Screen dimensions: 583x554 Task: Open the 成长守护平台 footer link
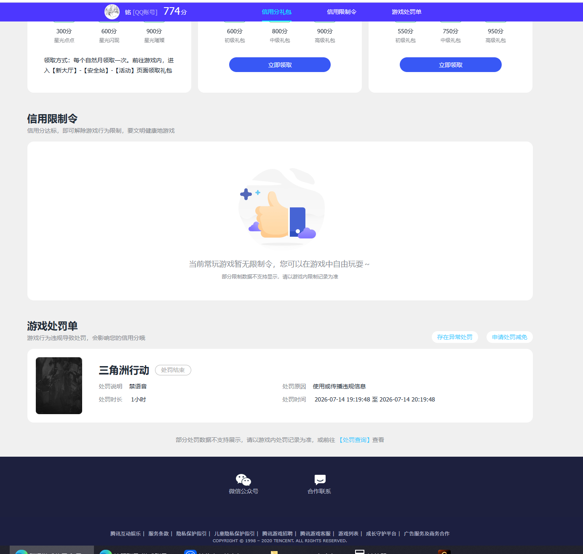381,533
